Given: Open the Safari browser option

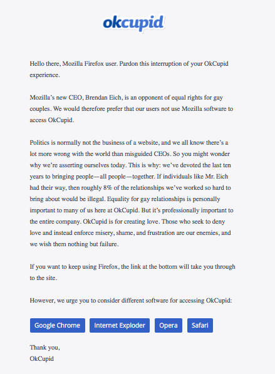Looking at the screenshot, I should point(200,325).
